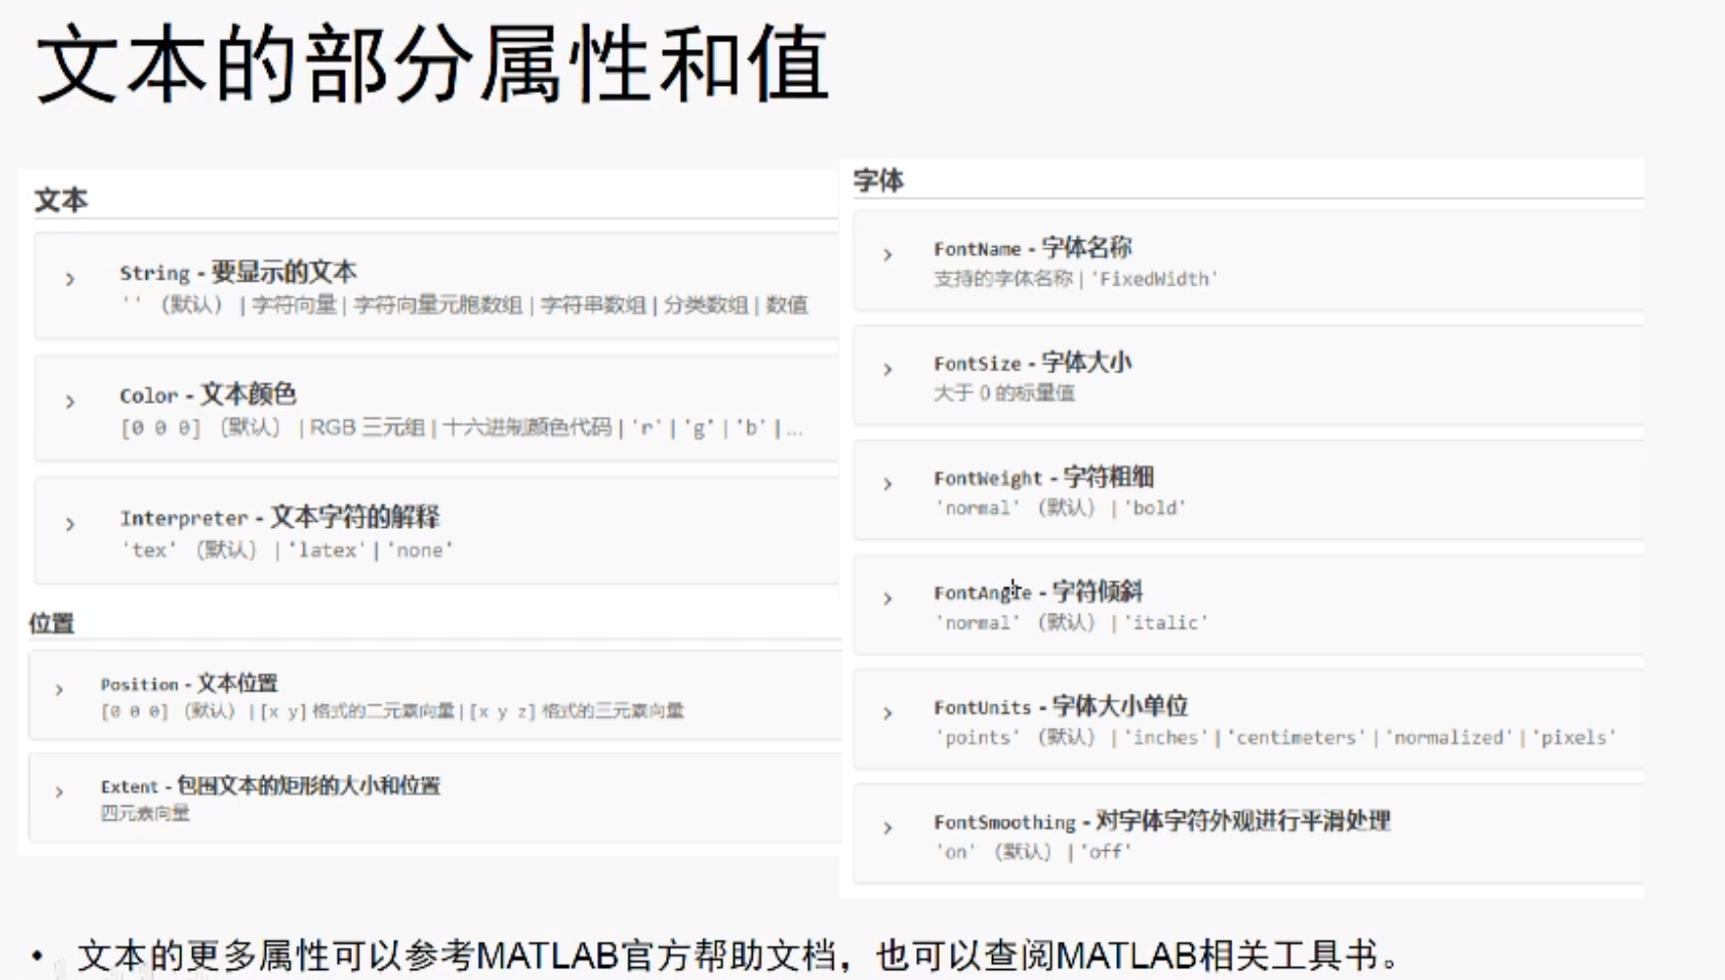Select the 'FontName - 字体名称' heading text
This screenshot has height=980, width=1725.
(x=1031, y=248)
